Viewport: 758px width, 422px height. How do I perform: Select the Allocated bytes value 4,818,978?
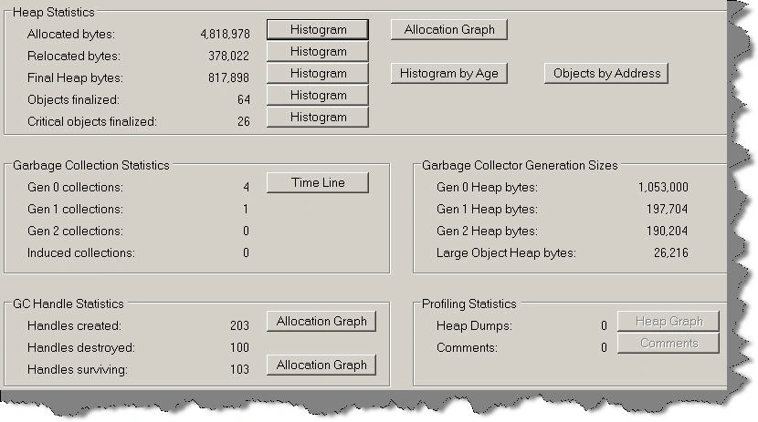pos(225,35)
